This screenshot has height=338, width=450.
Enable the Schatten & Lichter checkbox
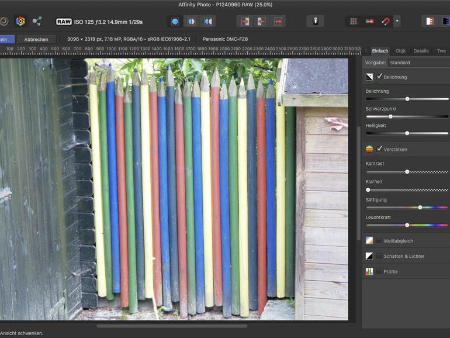coord(379,256)
